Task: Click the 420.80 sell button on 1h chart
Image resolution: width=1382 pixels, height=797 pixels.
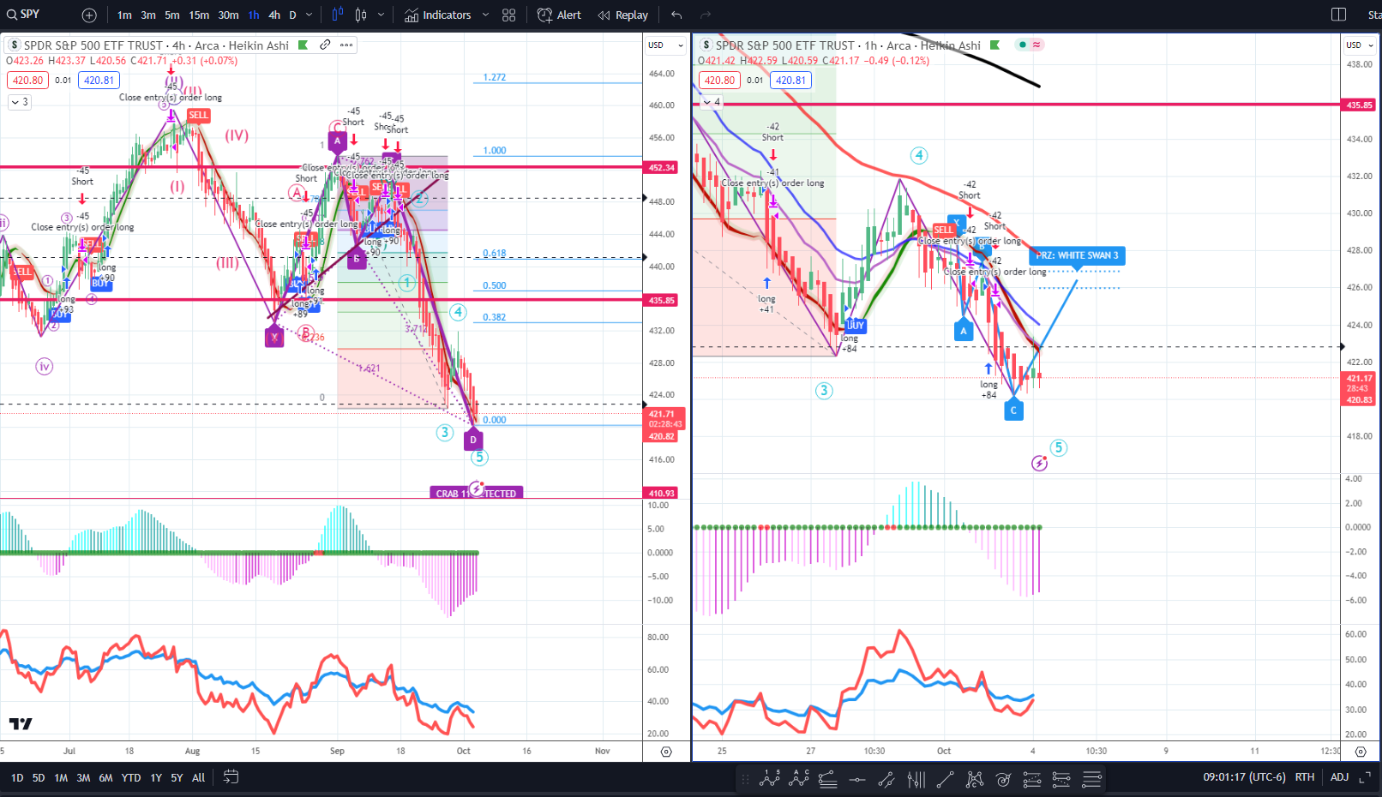Action: (x=719, y=81)
